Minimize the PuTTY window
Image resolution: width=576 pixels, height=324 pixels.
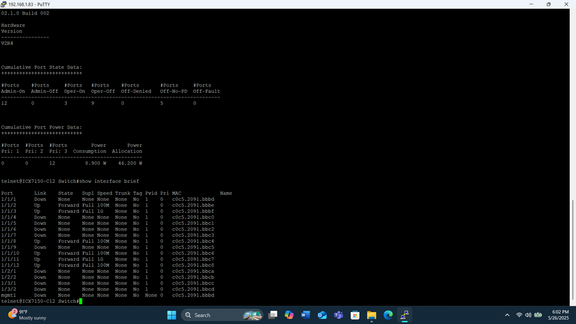tap(531, 4)
